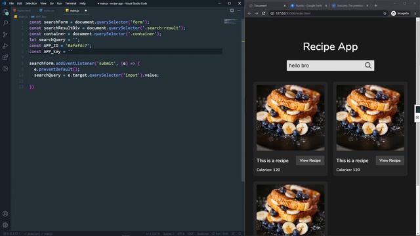420x236 pixels.
Task: Click the second recipe card image
Action: pos(370,118)
